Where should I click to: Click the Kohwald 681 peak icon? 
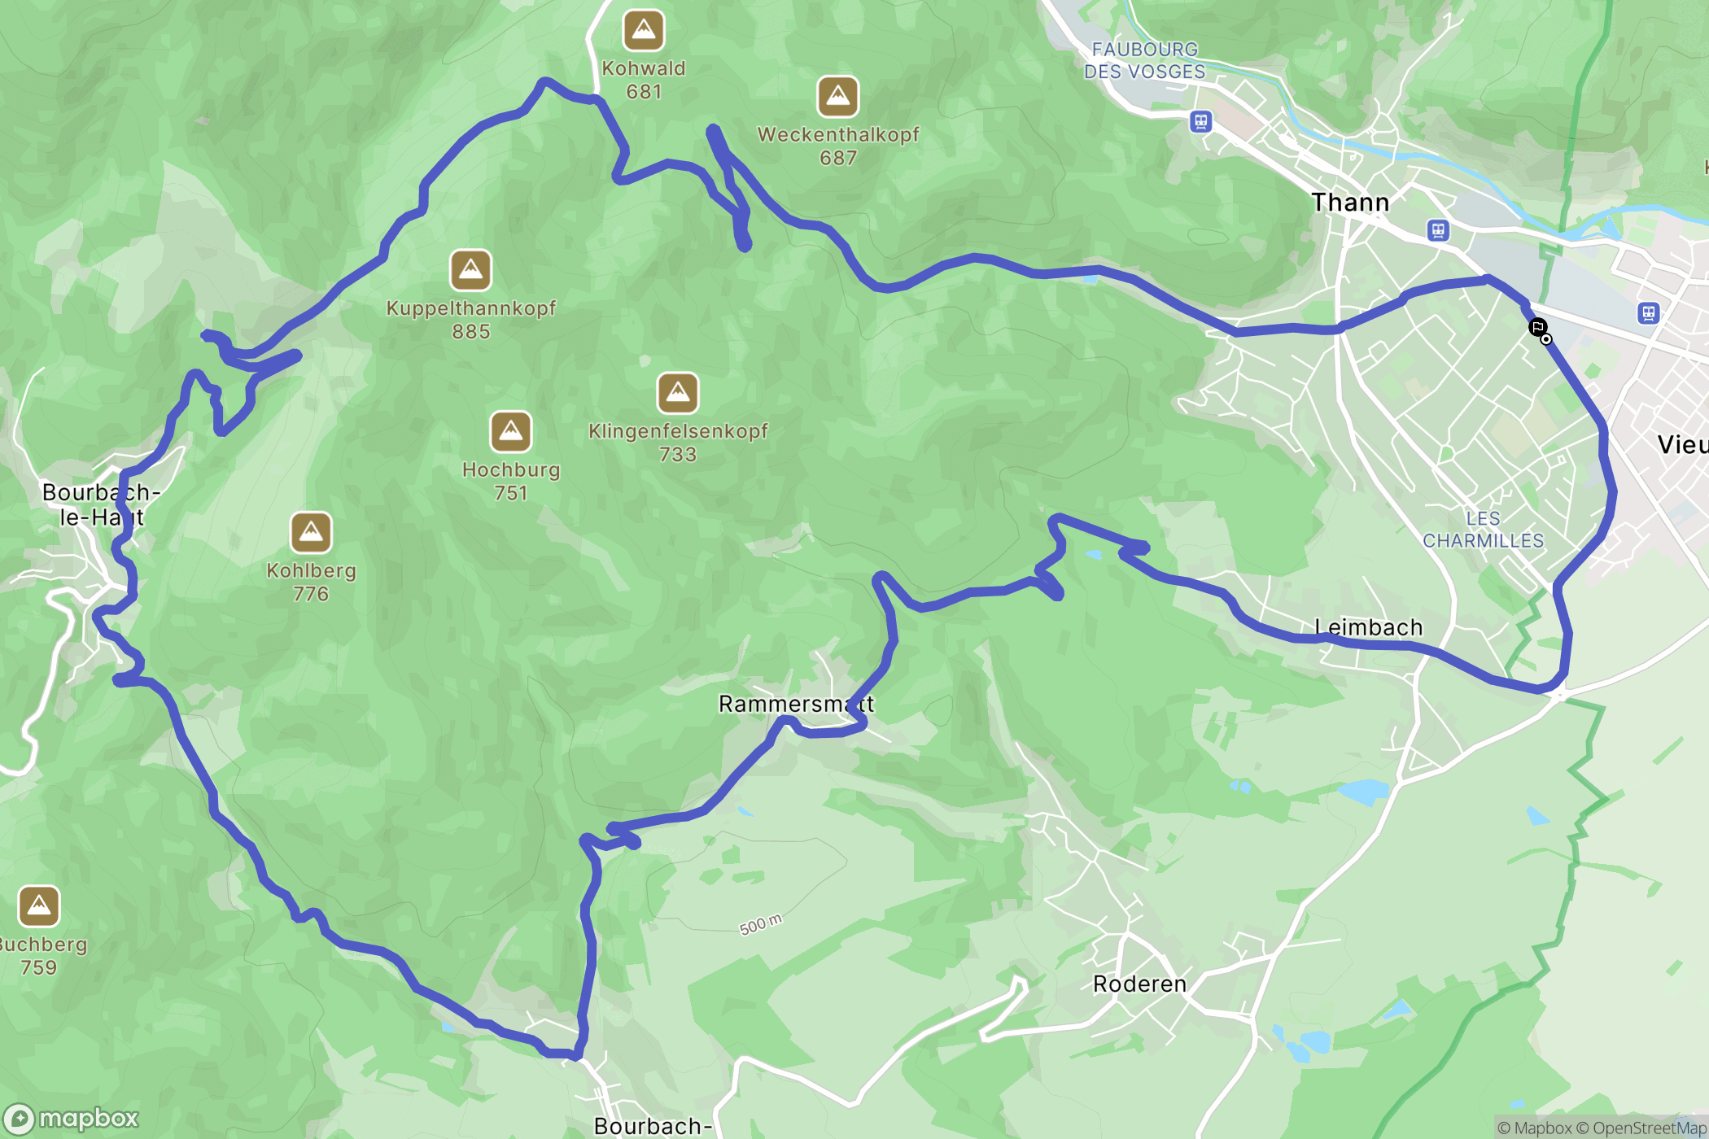pos(644,31)
